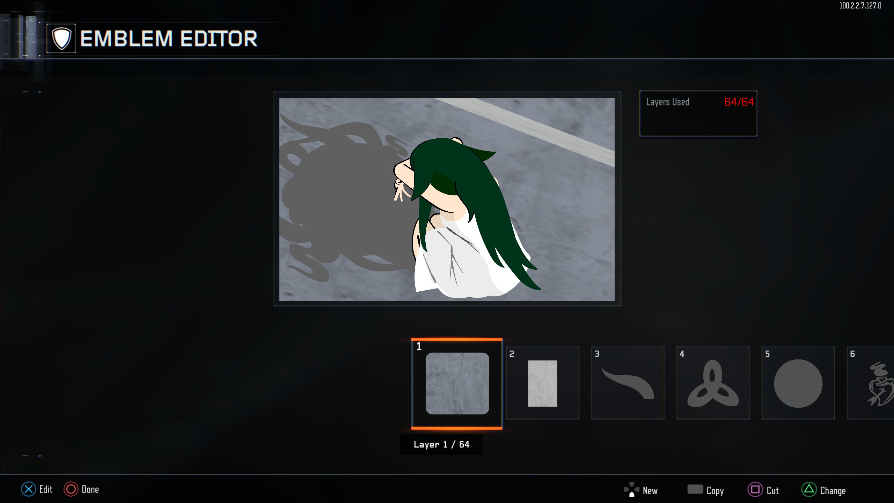Click the shield emblem icon
This screenshot has height=503, width=894.
tap(61, 38)
